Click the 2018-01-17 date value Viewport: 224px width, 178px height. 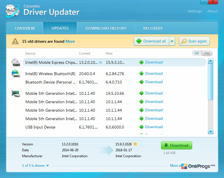point(124,150)
